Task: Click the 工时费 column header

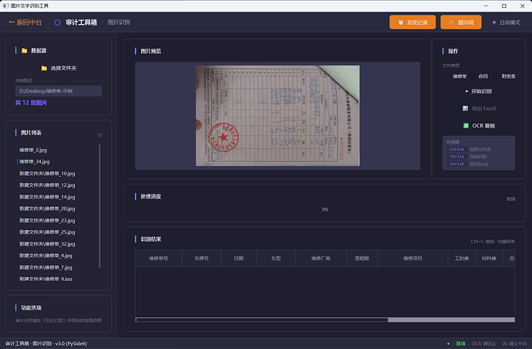Action: pos(462,258)
